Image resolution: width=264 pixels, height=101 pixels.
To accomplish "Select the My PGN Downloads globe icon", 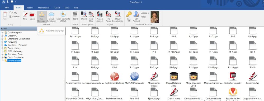I will coord(134,76).
